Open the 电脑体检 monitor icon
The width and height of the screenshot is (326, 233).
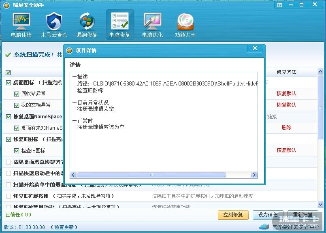point(21,21)
